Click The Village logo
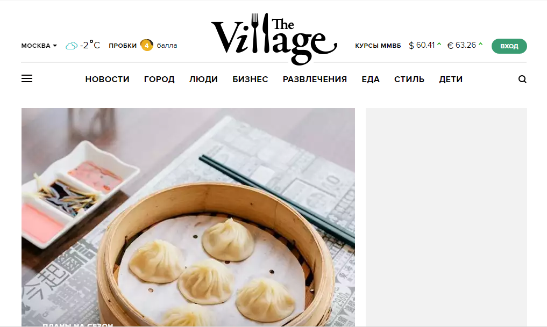The height and width of the screenshot is (327, 547). pos(274,39)
